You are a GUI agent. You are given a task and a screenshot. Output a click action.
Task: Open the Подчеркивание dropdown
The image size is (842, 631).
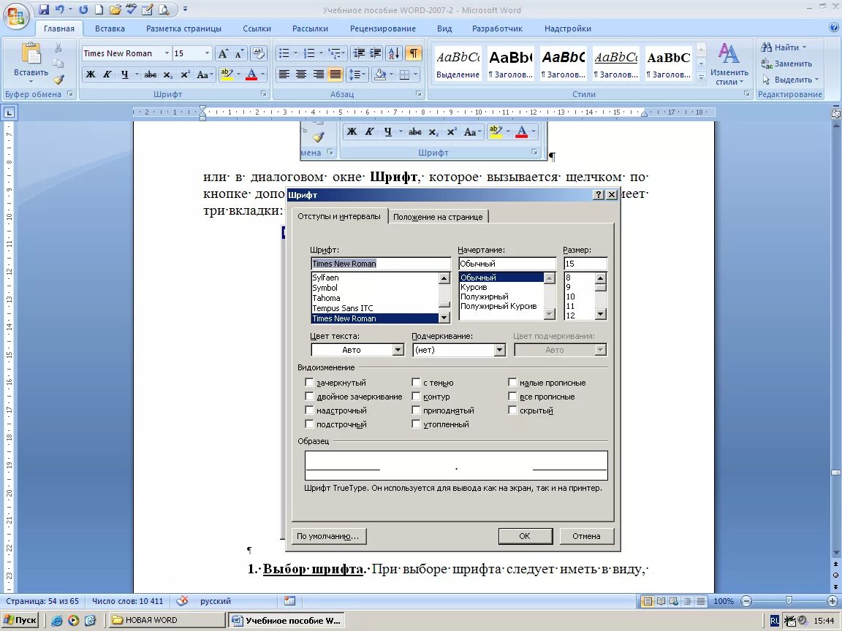(499, 350)
